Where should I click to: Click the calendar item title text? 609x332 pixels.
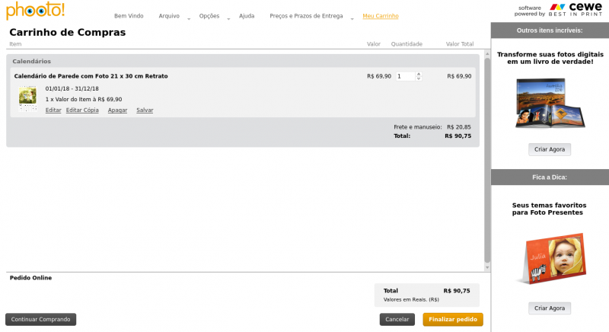91,76
